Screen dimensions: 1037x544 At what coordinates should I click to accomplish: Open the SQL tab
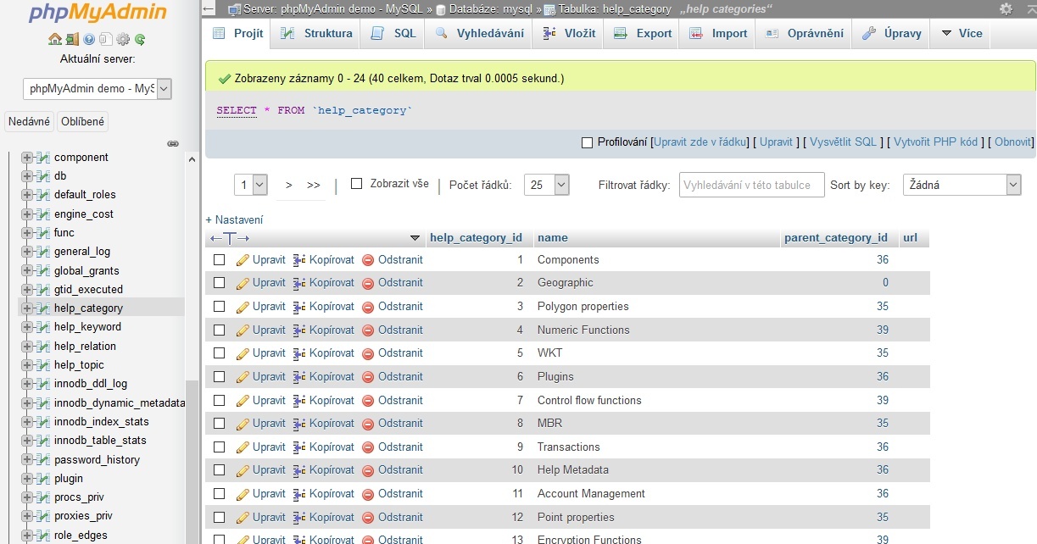coord(393,34)
